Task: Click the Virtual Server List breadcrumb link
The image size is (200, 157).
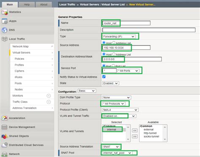Action: coord(113,5)
